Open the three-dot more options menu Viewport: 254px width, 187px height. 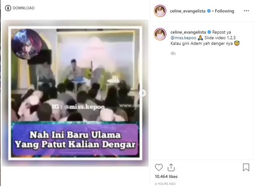[x=246, y=11]
